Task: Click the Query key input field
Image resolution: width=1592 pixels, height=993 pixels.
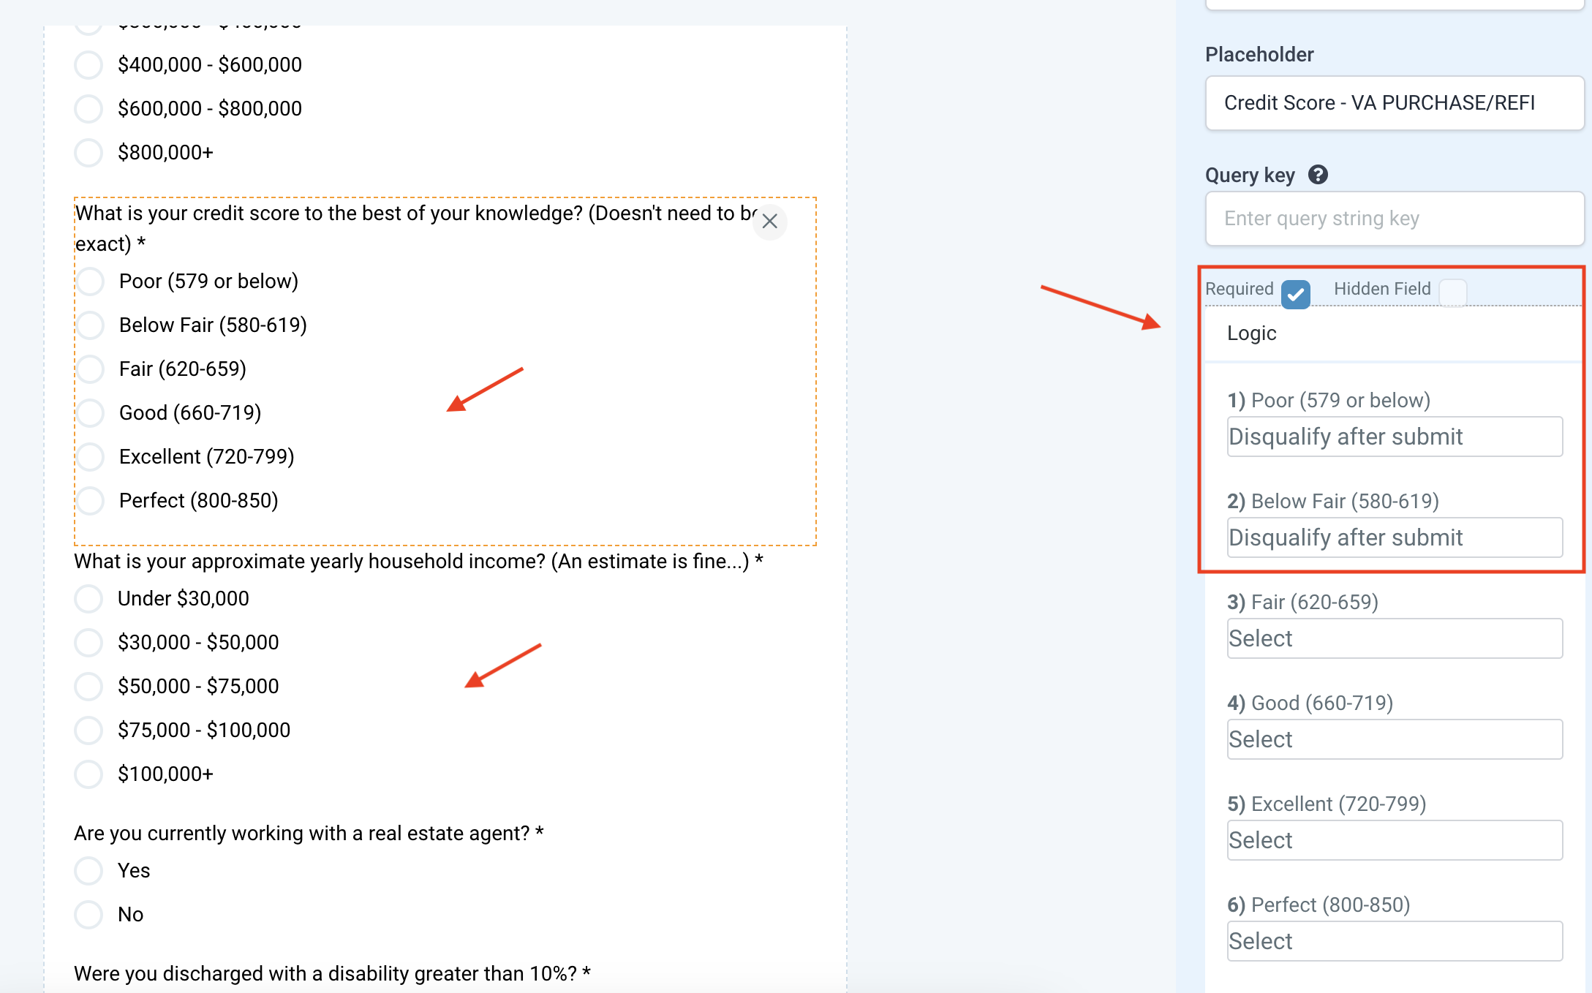Action: coord(1395,219)
